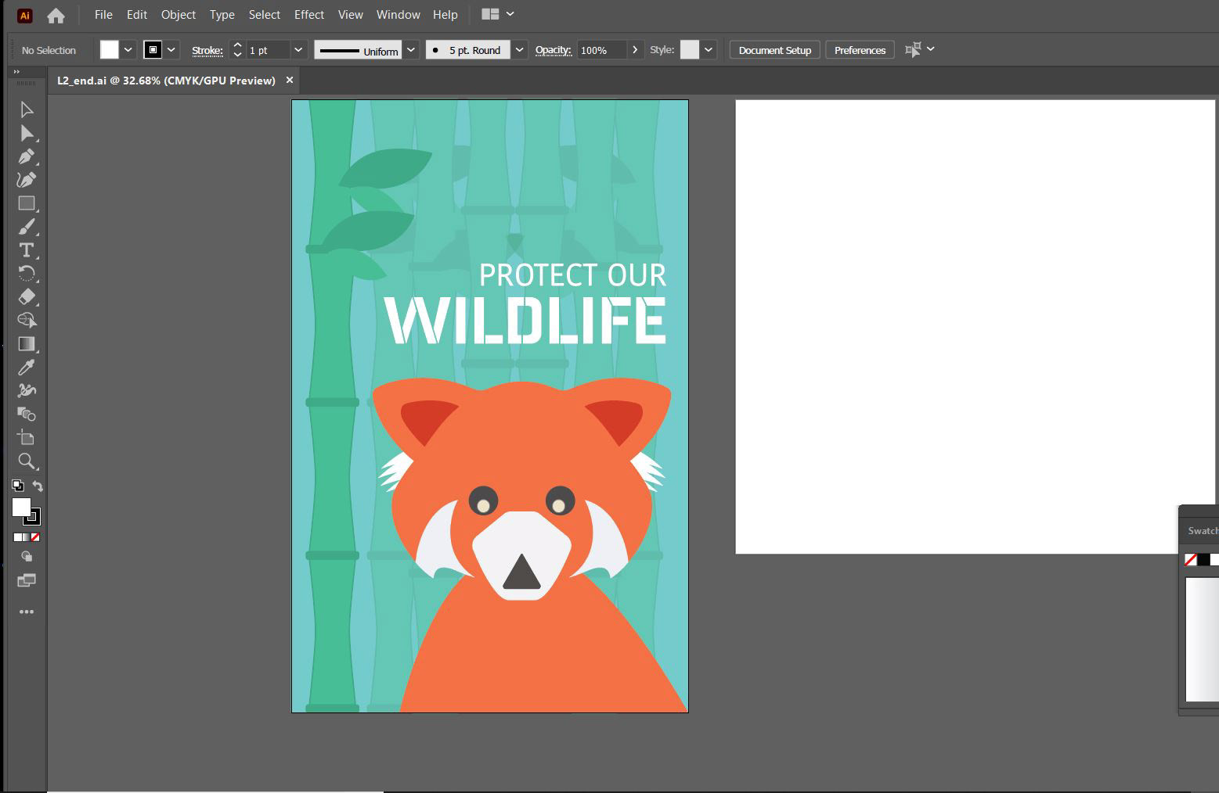Viewport: 1219px width, 793px height.
Task: Choose the Eraser tool
Action: tap(27, 297)
